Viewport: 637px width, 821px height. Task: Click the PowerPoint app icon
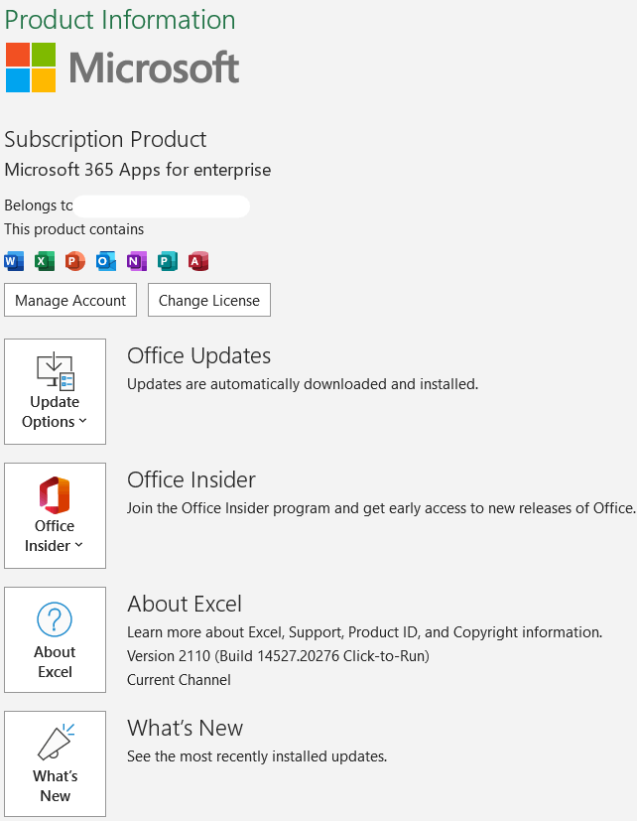pos(75,261)
